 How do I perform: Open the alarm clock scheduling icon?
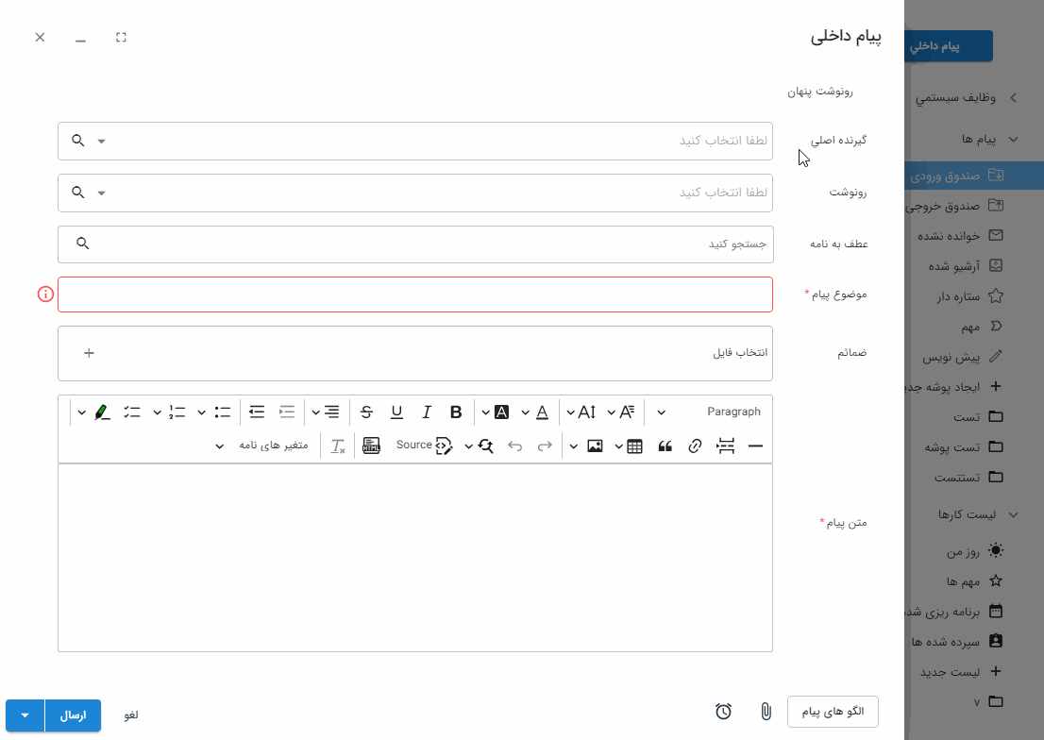(723, 712)
